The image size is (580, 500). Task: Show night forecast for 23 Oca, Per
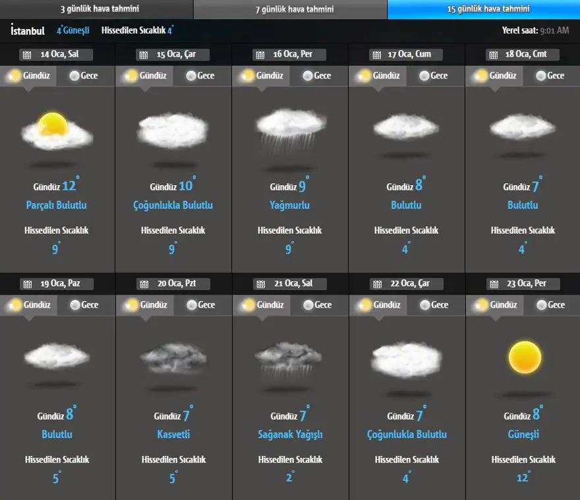550,305
